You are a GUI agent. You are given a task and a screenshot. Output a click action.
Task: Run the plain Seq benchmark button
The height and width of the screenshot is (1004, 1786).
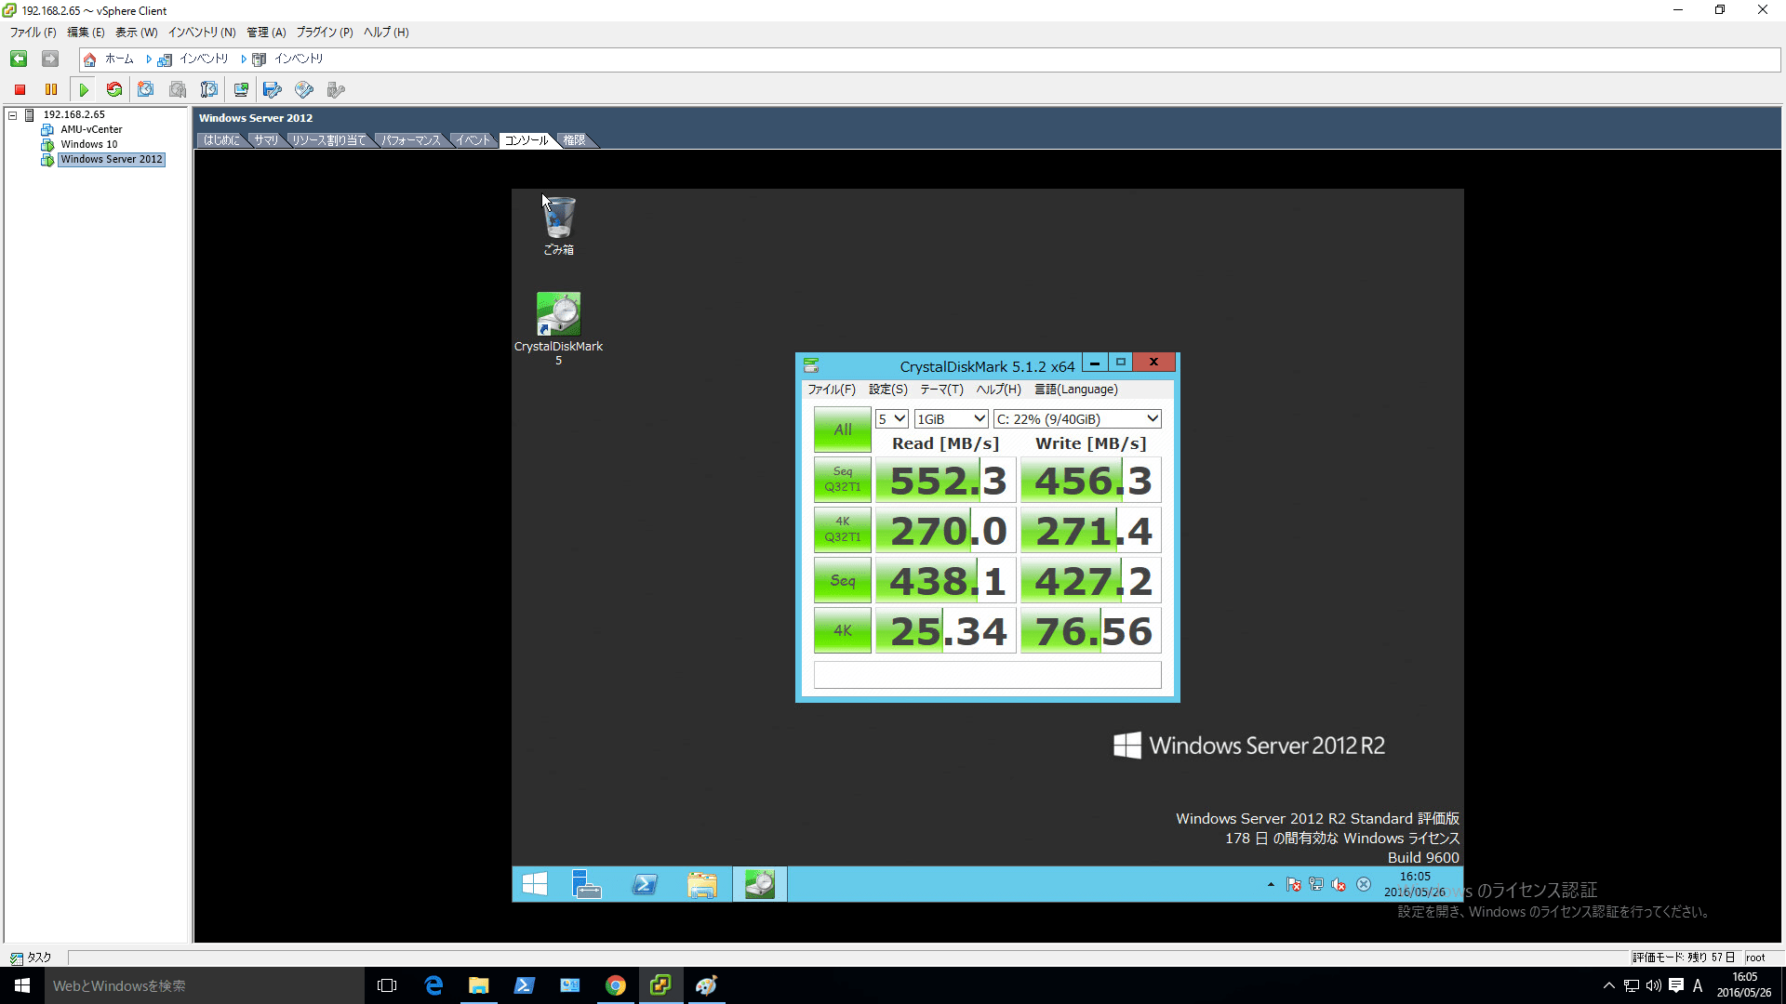(x=843, y=580)
